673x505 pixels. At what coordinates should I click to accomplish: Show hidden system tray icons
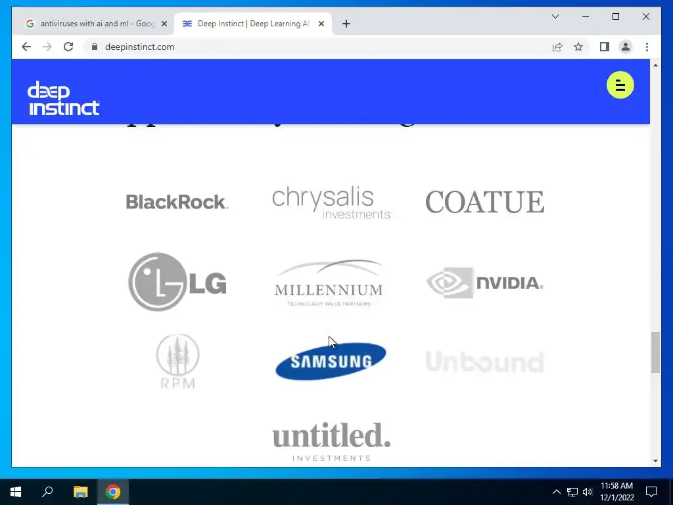556,492
